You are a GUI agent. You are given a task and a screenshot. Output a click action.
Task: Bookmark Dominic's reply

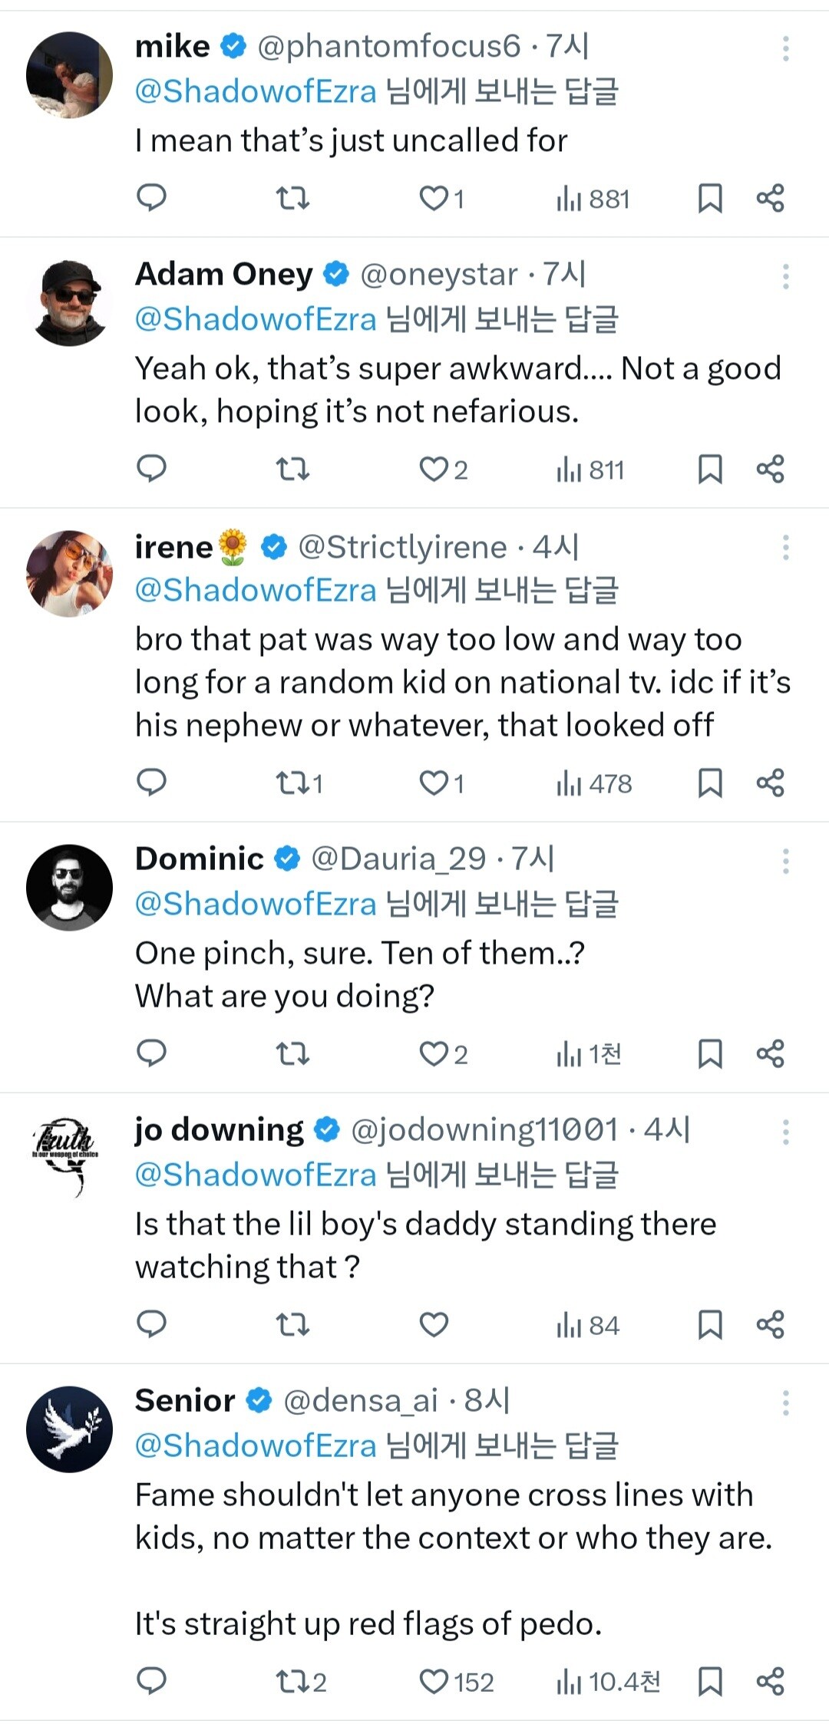(709, 1053)
